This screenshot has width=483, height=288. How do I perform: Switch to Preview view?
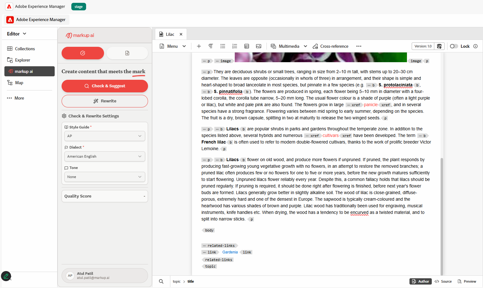click(467, 281)
